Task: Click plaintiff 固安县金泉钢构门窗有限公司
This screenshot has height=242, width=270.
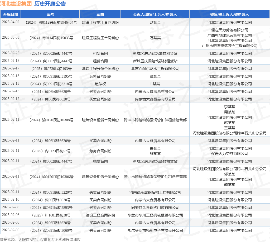Action: click(x=155, y=208)
